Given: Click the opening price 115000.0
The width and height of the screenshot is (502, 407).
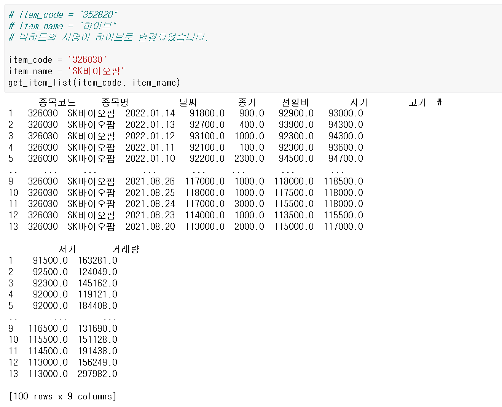Looking at the screenshot, I should pos(294,227).
